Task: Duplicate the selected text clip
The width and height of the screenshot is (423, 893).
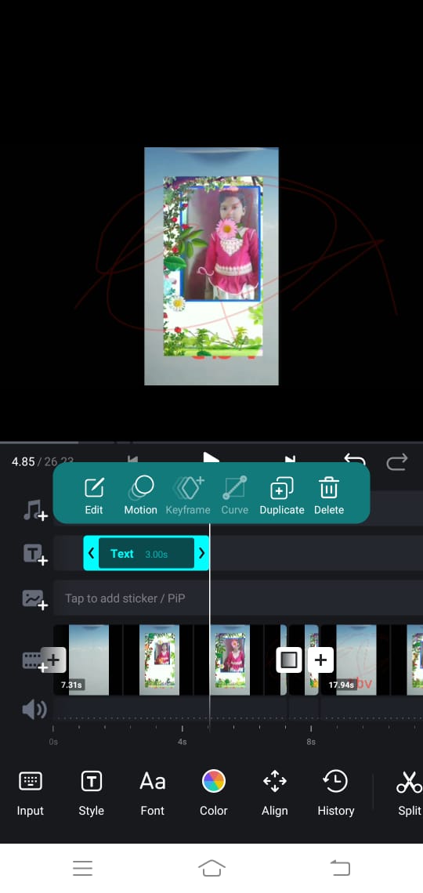Action: pos(282,496)
